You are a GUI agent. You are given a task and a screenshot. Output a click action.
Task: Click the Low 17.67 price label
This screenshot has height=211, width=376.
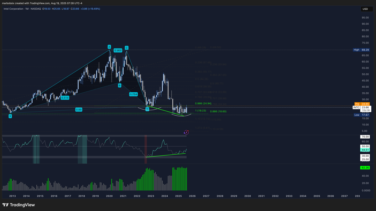tap(362, 115)
